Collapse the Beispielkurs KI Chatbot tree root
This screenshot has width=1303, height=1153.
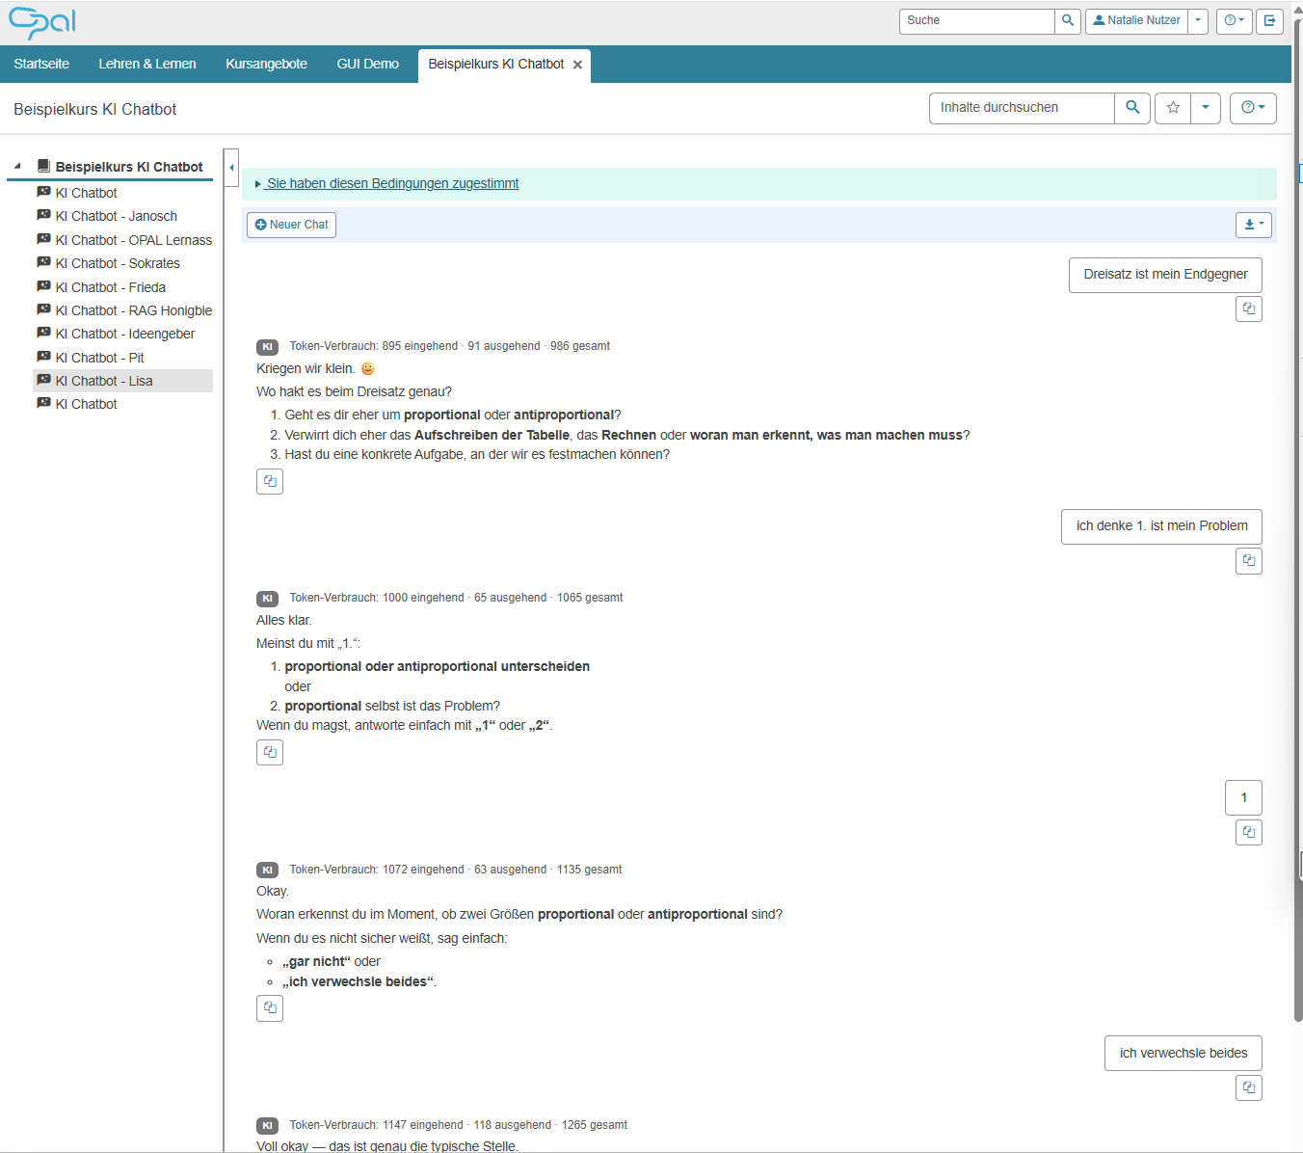17,166
